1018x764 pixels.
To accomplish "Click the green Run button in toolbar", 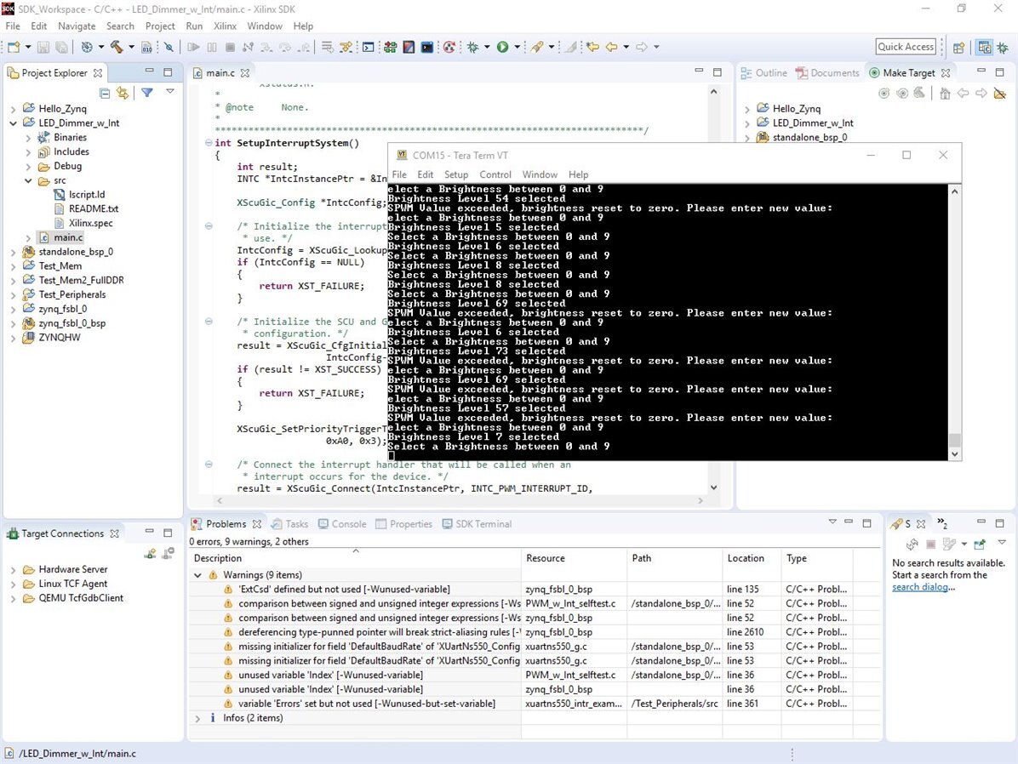I will pyautogui.click(x=502, y=48).
